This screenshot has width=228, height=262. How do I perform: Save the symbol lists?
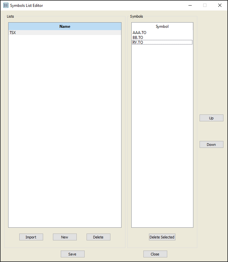coord(73,254)
